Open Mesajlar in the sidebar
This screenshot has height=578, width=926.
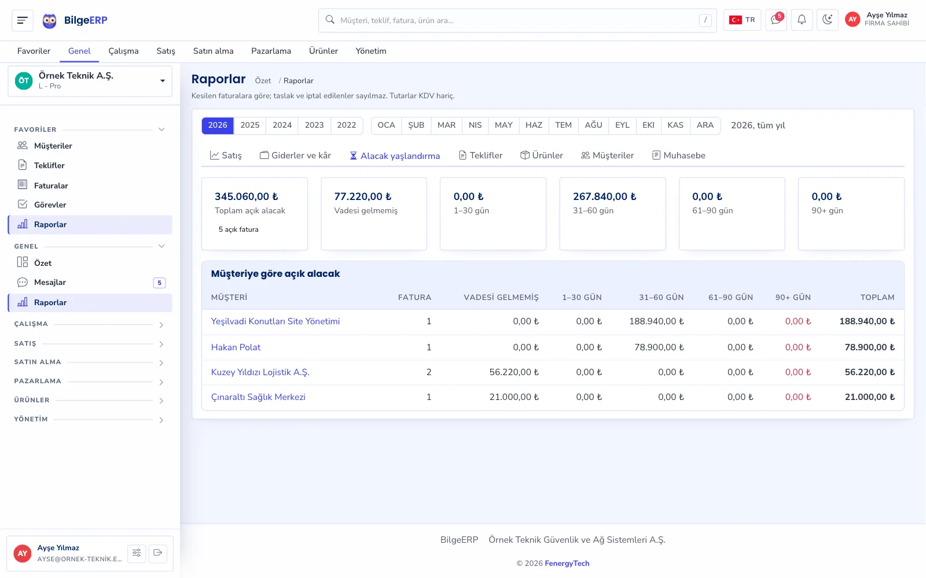tap(90, 282)
